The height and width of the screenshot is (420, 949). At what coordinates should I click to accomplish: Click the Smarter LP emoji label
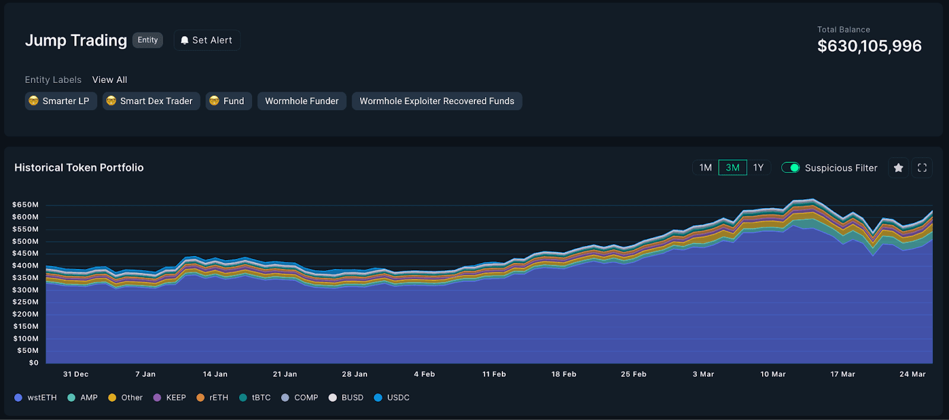pos(60,101)
